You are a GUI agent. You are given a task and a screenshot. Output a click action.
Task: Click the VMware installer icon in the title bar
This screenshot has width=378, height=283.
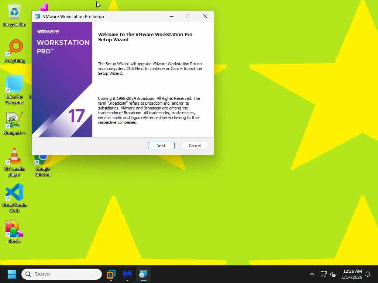point(37,16)
